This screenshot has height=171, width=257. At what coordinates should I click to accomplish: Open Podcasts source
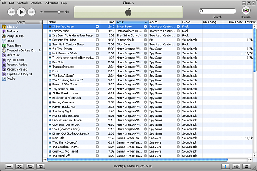click(21, 31)
